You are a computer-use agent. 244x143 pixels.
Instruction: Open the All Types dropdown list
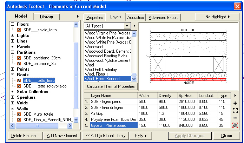point(127,26)
